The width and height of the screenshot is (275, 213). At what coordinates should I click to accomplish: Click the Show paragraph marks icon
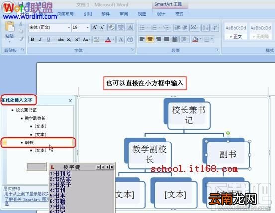click(215, 28)
